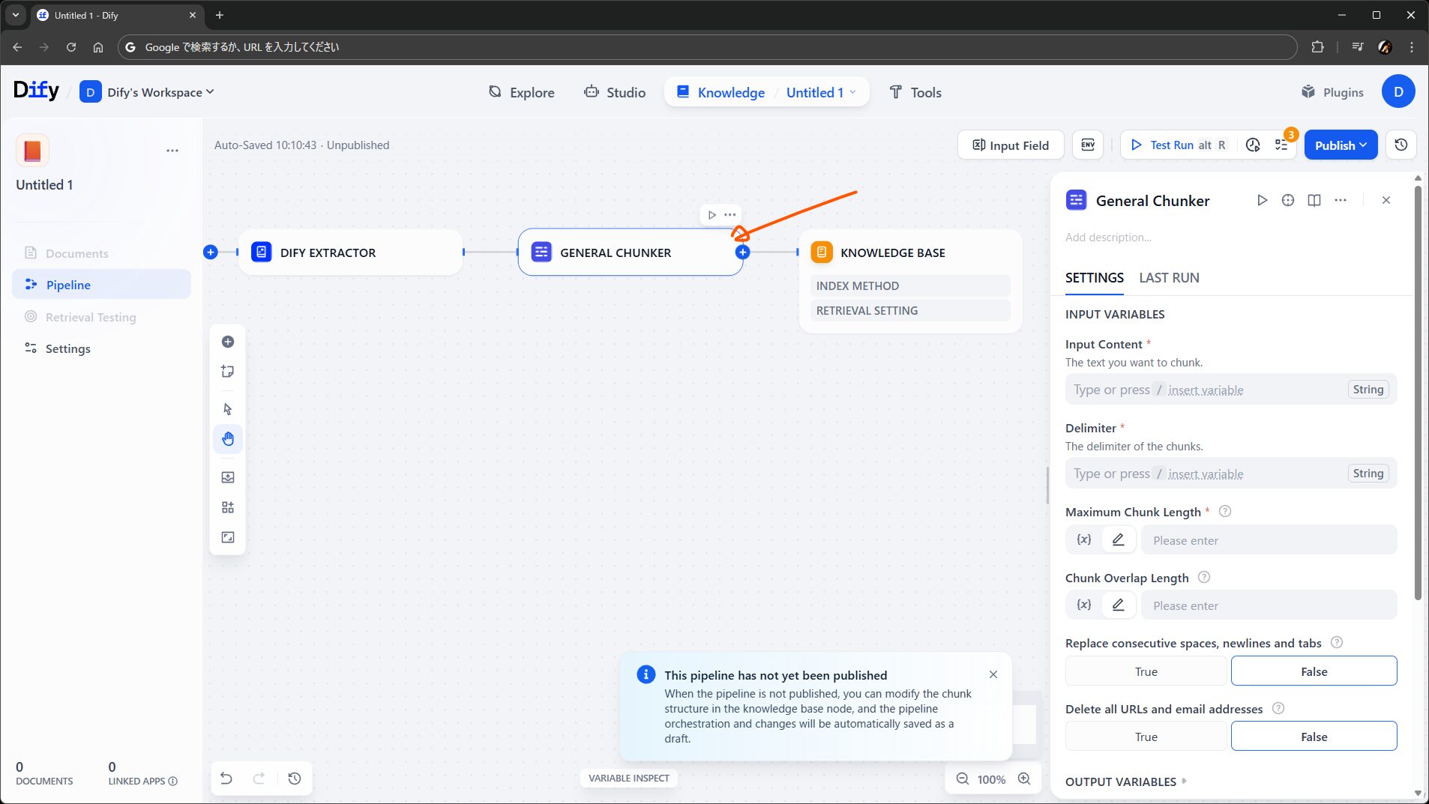The height and width of the screenshot is (804, 1429).
Task: Click the Input Field button
Action: pos(1011,145)
